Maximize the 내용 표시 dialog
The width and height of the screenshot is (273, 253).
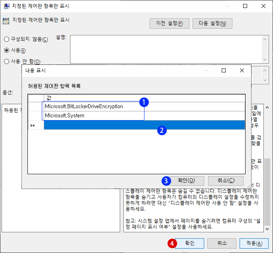tap(224, 70)
